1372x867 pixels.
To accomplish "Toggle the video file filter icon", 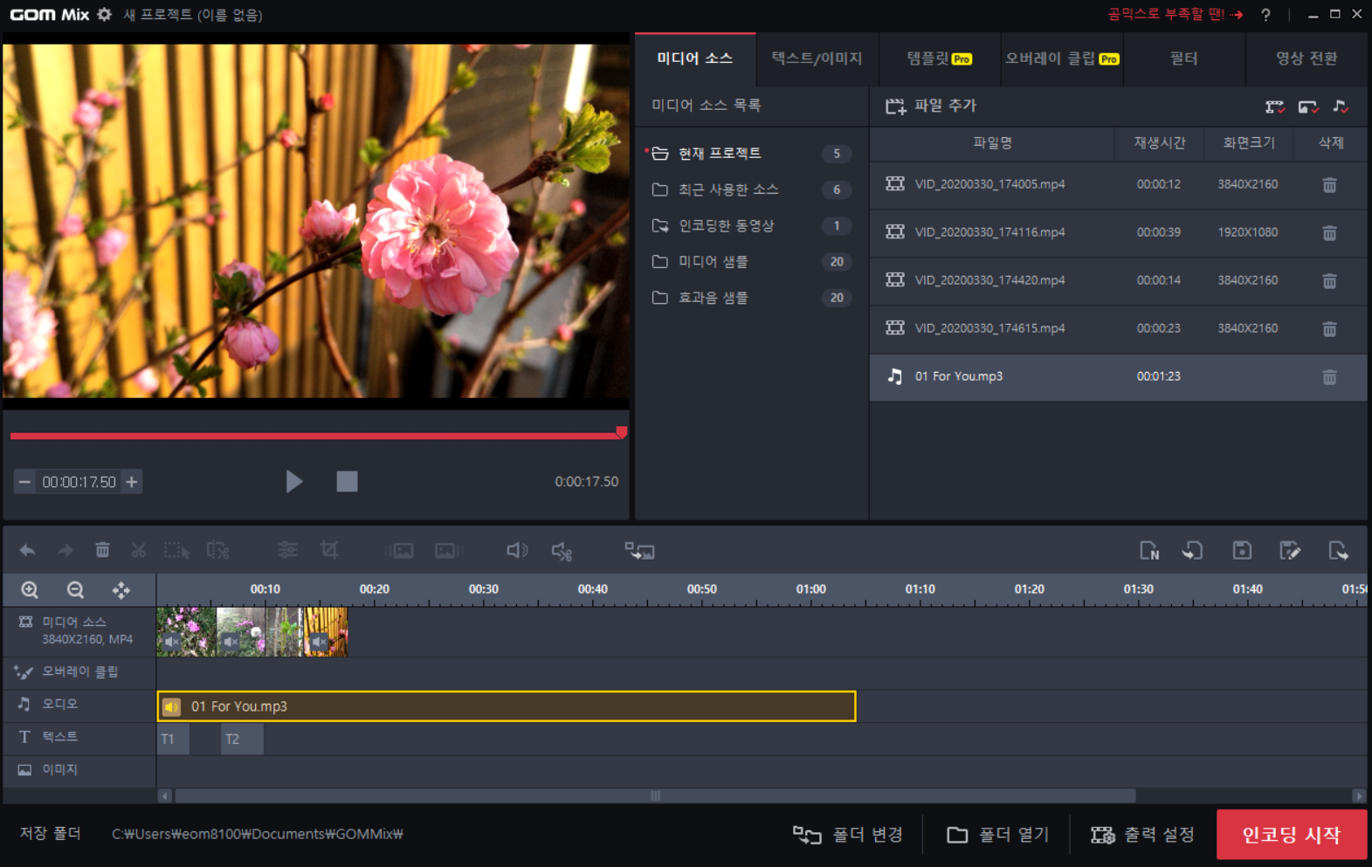I will pyautogui.click(x=1274, y=107).
